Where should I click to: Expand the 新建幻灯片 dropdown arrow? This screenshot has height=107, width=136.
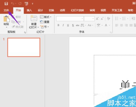pos(38,27)
